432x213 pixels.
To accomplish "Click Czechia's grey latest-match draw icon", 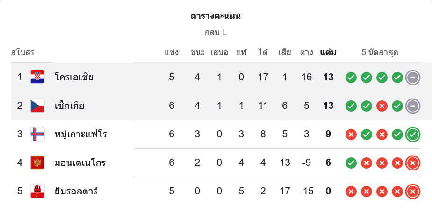I will (412, 106).
